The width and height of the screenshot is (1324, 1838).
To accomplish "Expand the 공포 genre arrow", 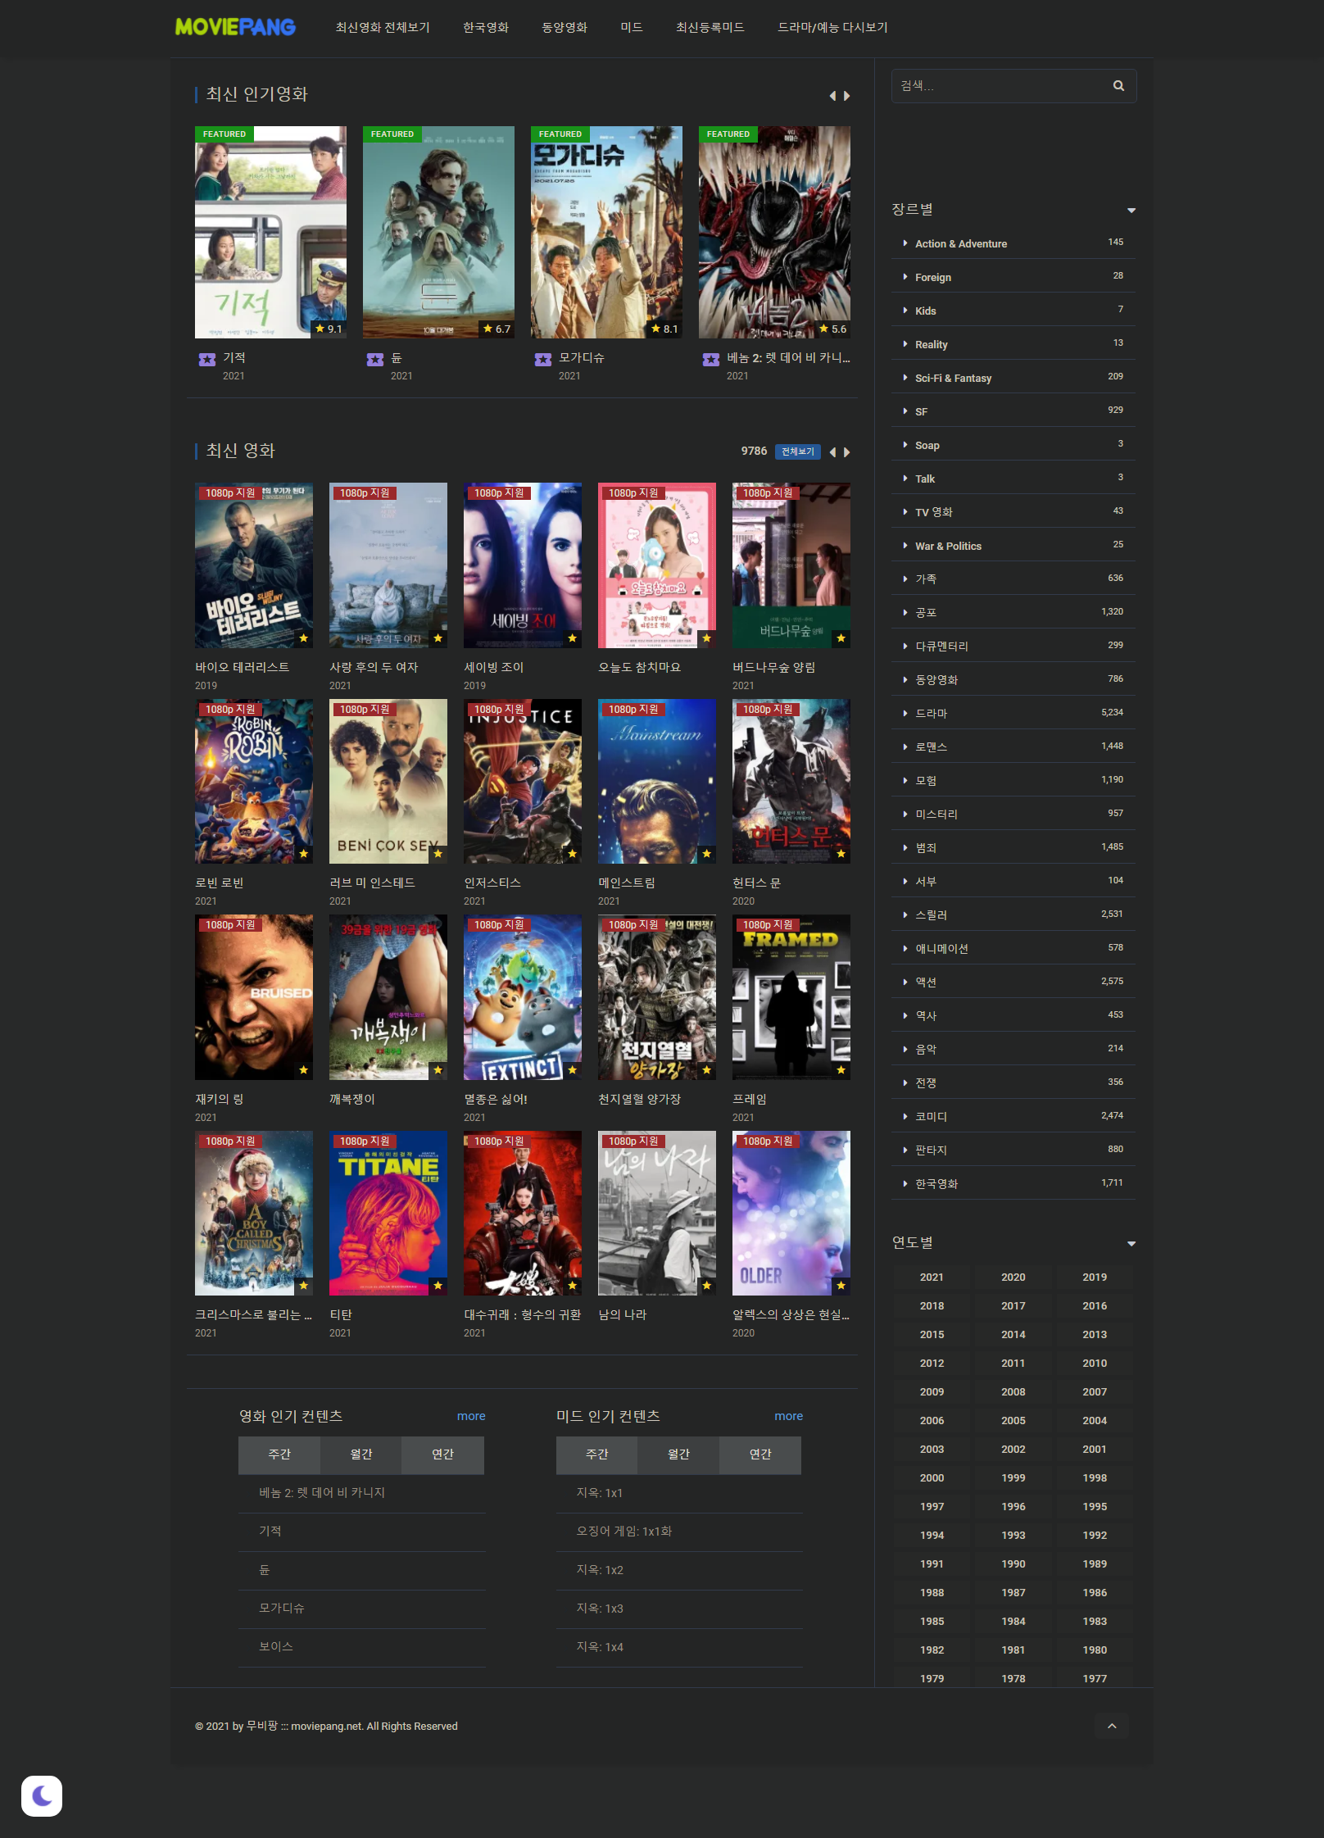I will coord(905,613).
